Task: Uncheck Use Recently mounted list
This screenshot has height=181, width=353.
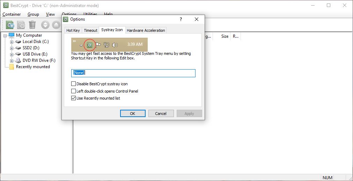Action: [74, 98]
